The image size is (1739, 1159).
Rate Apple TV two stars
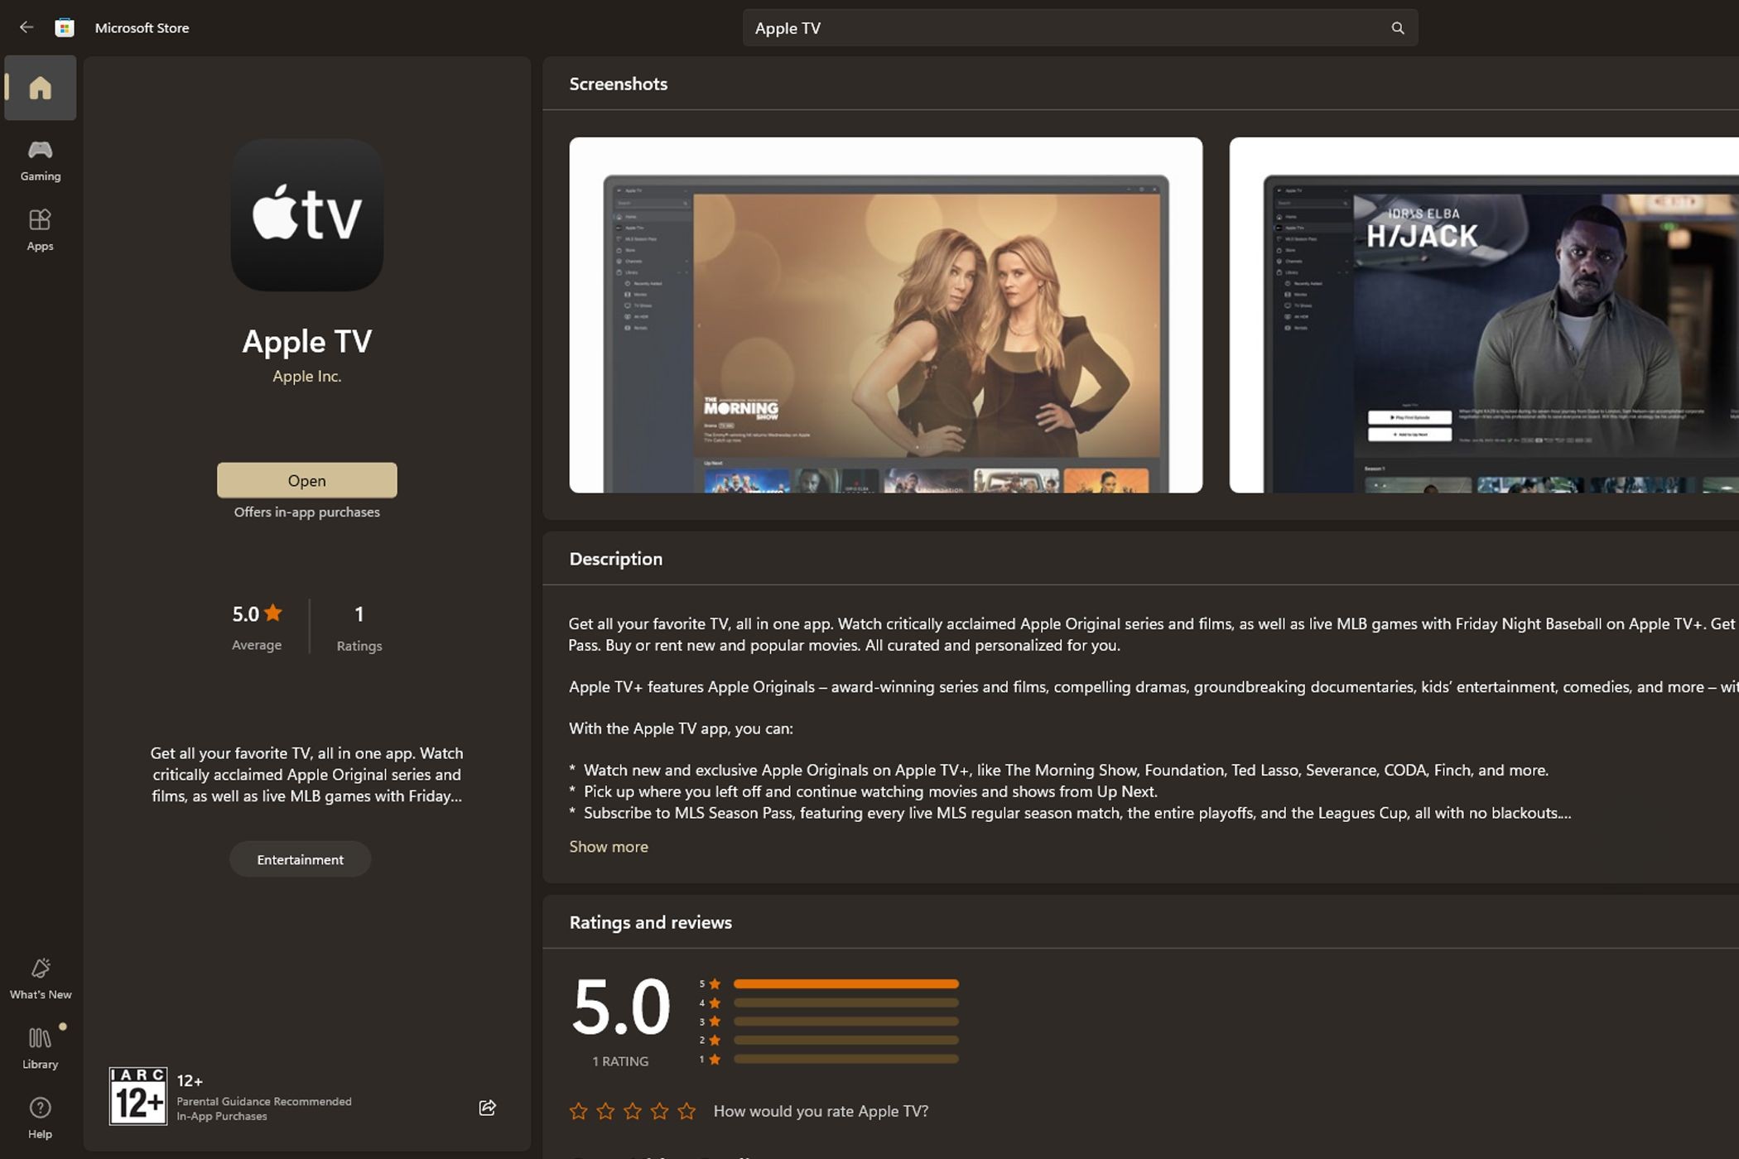605,1111
